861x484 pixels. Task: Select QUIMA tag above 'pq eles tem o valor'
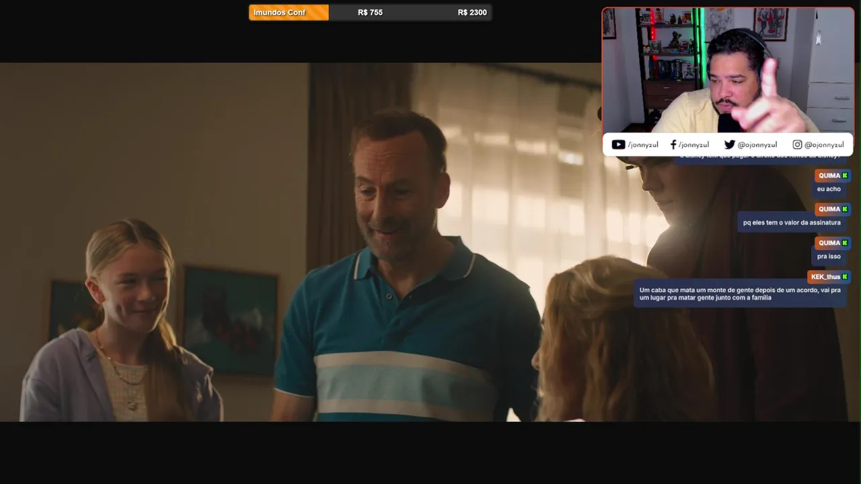pyautogui.click(x=833, y=209)
